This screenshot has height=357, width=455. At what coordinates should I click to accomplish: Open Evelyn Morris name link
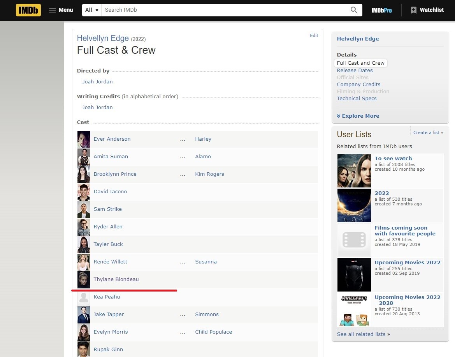click(x=111, y=332)
